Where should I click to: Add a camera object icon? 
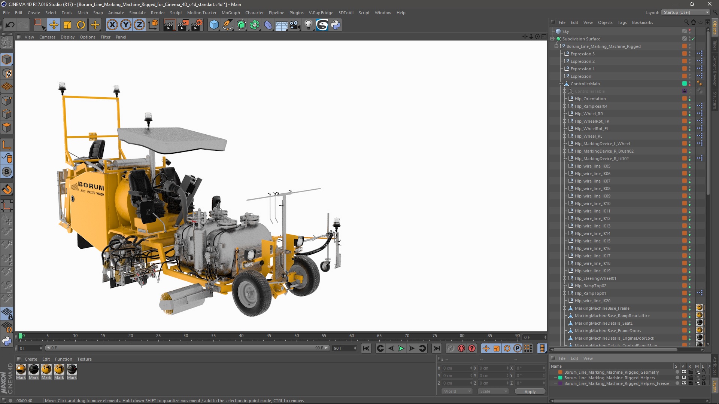point(295,25)
